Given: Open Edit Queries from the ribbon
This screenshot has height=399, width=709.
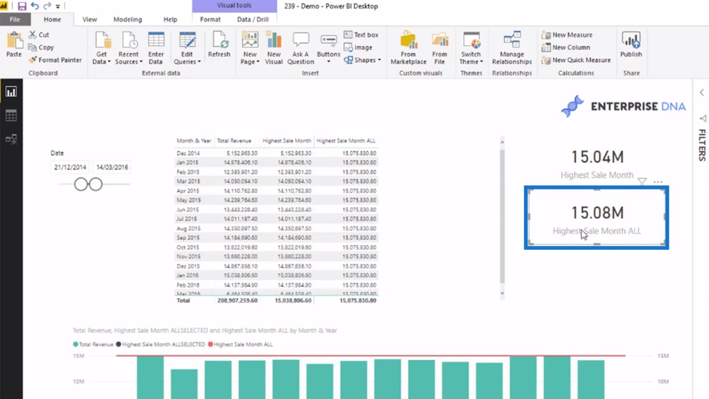Looking at the screenshot, I should 187,48.
